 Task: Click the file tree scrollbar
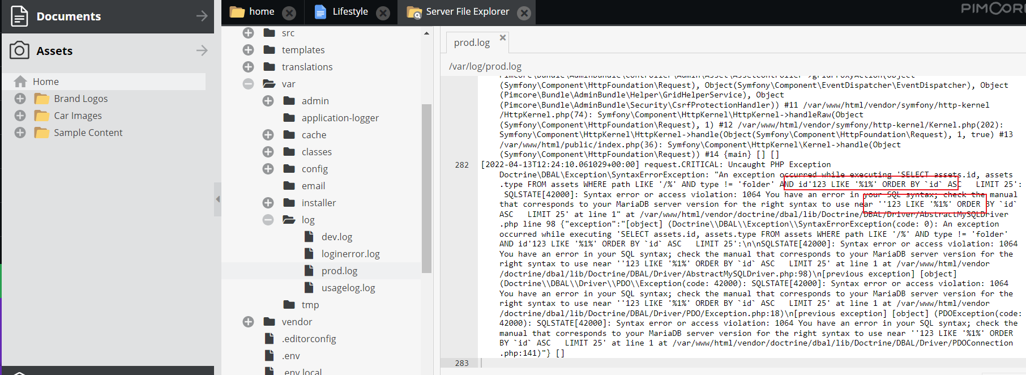pyautogui.click(x=426, y=189)
